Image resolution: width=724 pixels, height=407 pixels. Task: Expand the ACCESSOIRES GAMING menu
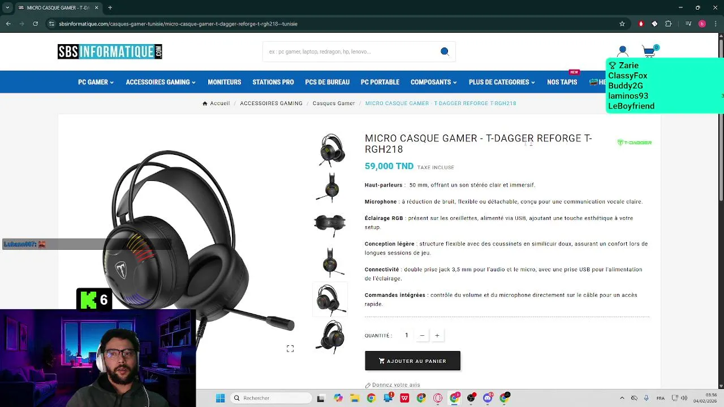[161, 82]
